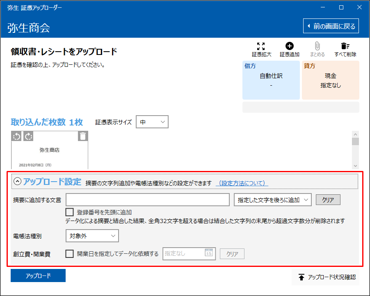Delete the receipt thumbnail with trash icon

point(83,137)
